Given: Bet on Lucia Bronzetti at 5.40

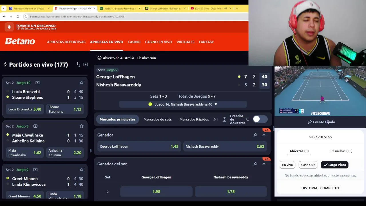Looking at the screenshot, I should click(25, 109).
